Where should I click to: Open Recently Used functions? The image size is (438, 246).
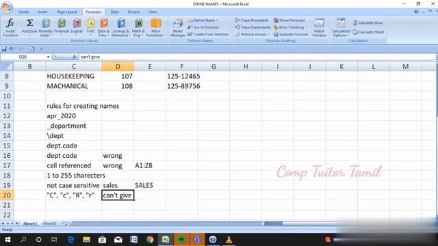click(x=46, y=27)
